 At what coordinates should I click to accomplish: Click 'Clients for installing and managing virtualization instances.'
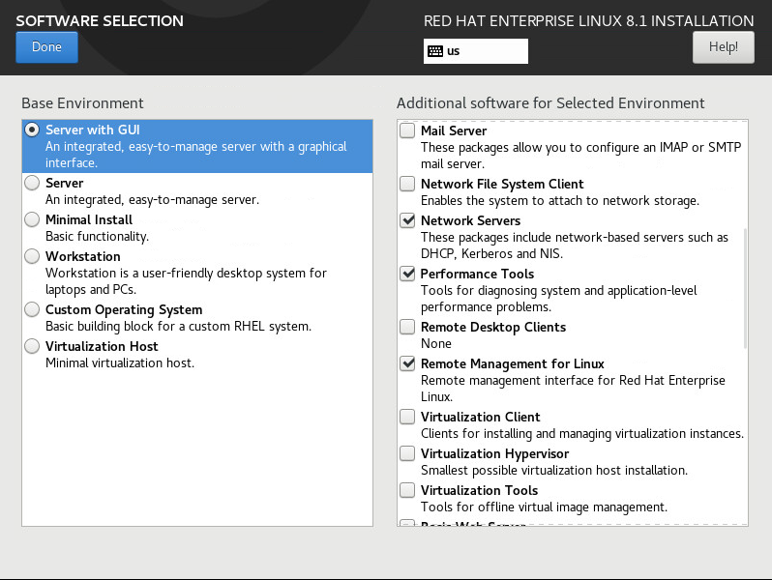582,433
